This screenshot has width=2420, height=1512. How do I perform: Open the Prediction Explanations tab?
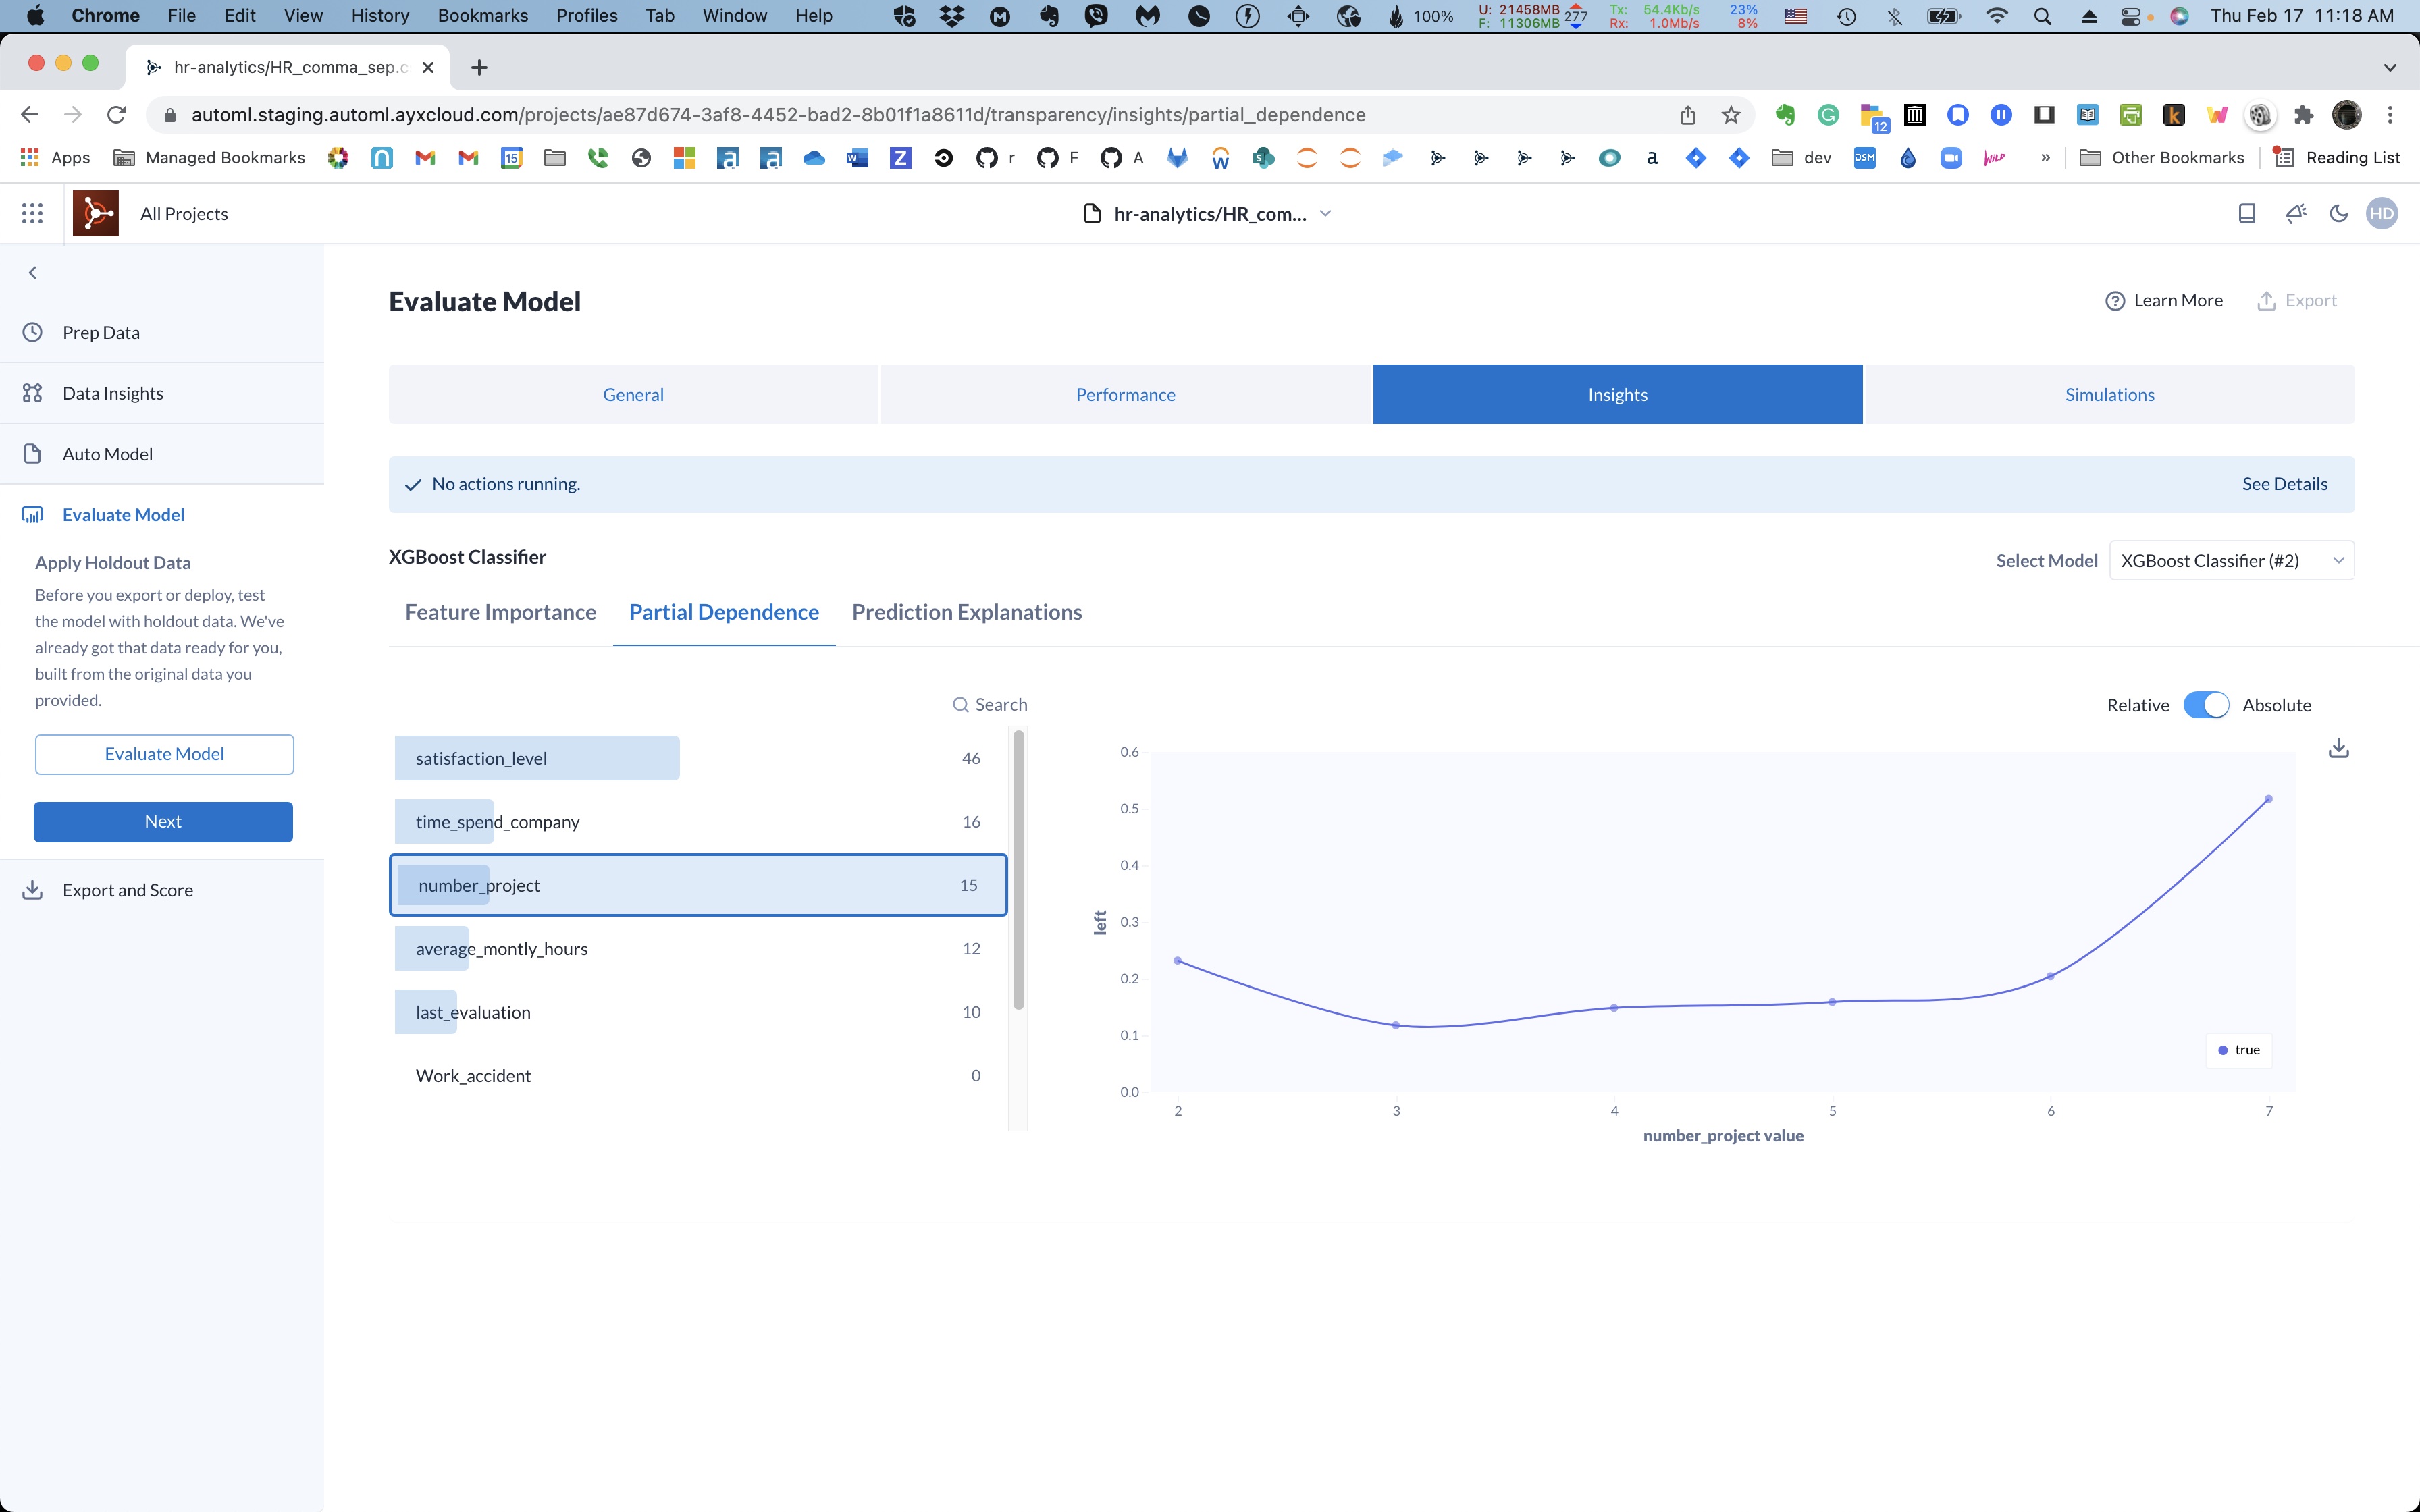click(966, 612)
